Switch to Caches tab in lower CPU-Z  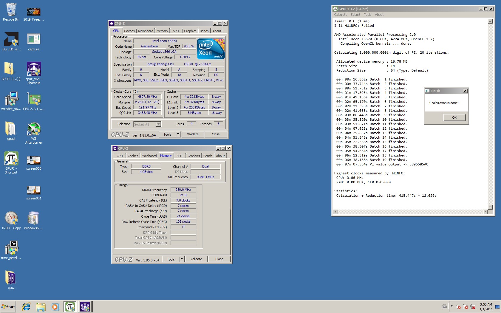[133, 156]
